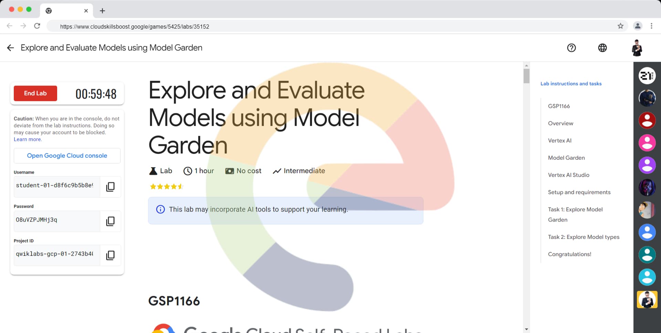Click the lab scrollbar thumb
The width and height of the screenshot is (661, 333).
click(526, 76)
